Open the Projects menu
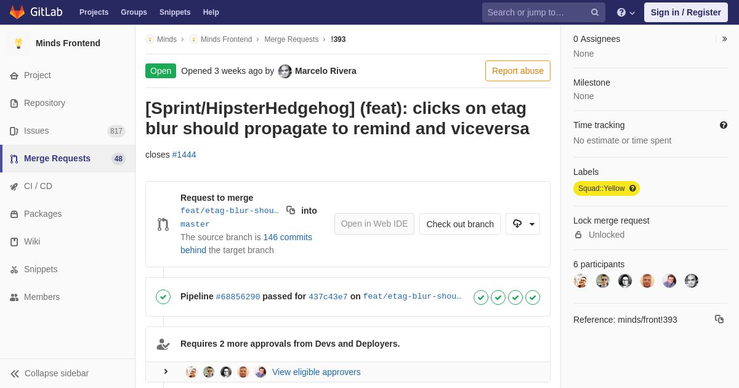The width and height of the screenshot is (739, 388). [x=94, y=12]
